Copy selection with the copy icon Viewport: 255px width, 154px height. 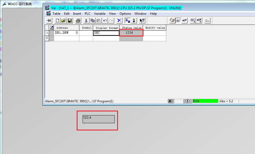click(x=92, y=21)
